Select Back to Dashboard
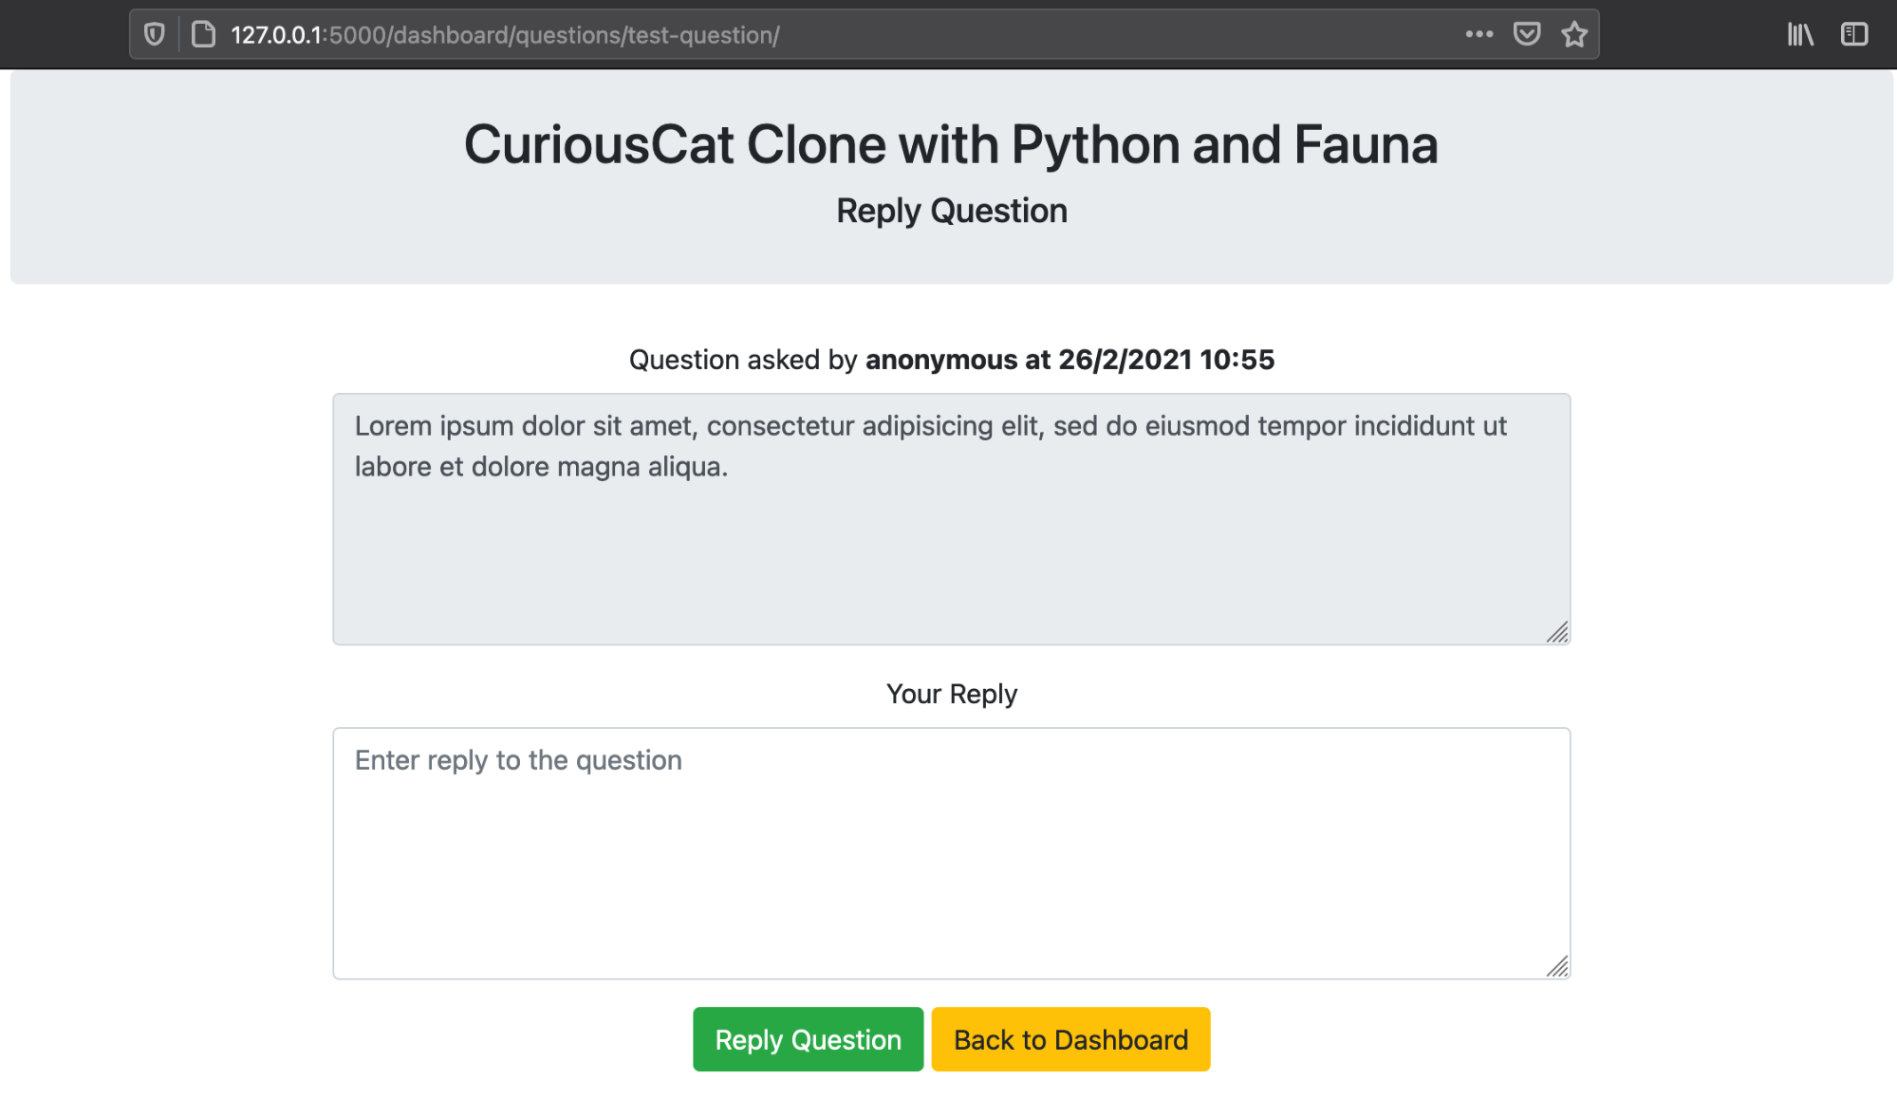 tap(1070, 1039)
